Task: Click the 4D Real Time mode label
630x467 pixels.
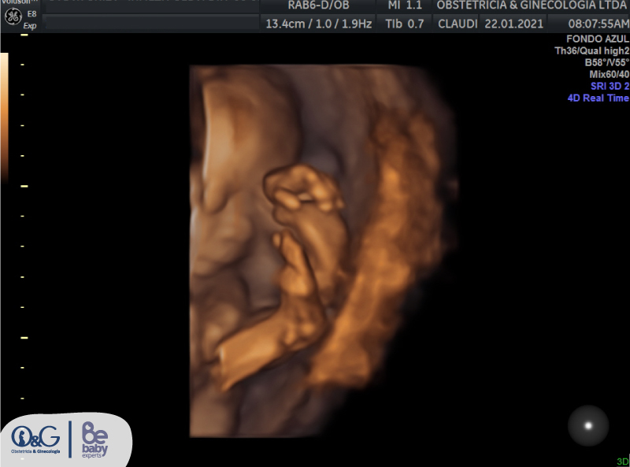Action: [598, 98]
